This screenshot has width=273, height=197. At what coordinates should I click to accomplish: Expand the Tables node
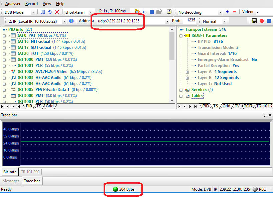click(181, 96)
